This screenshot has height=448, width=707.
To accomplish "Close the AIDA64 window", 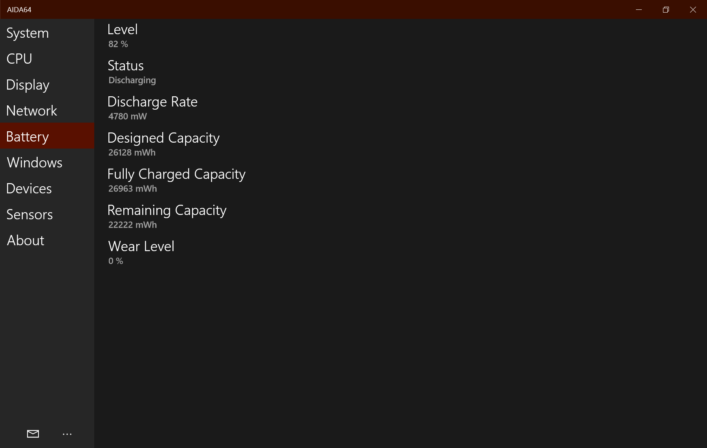I will click(693, 9).
